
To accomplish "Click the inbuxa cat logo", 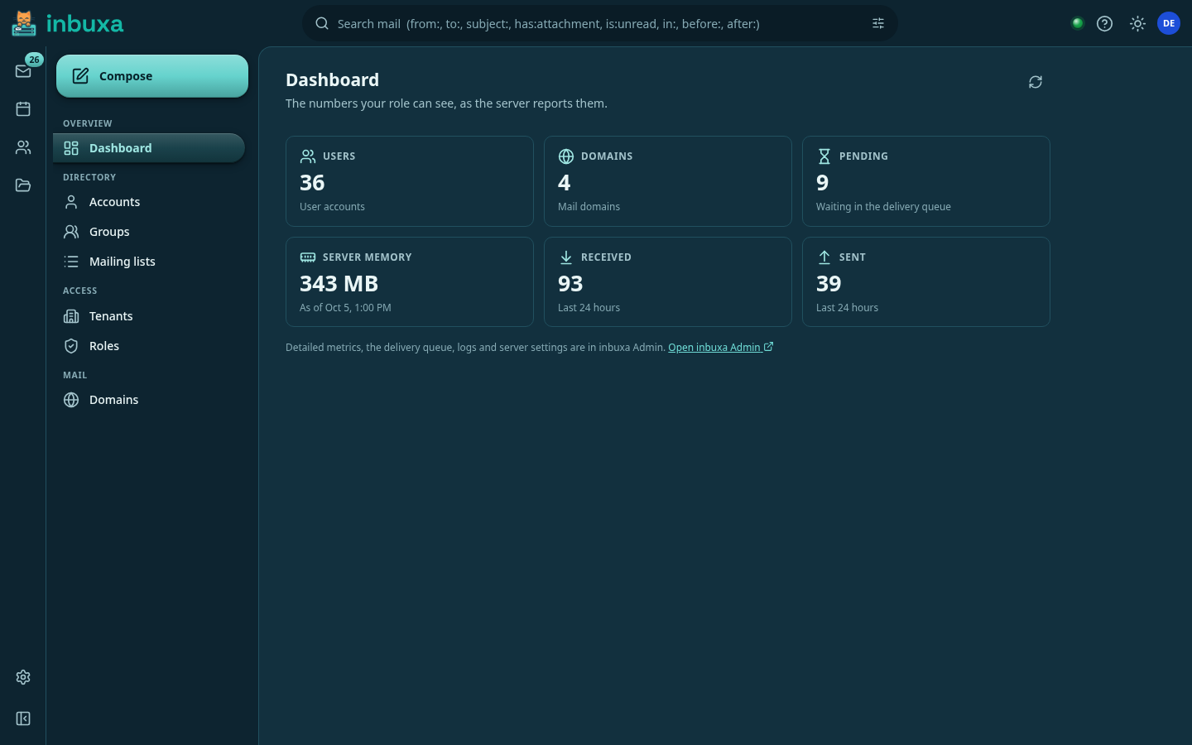I will [24, 23].
